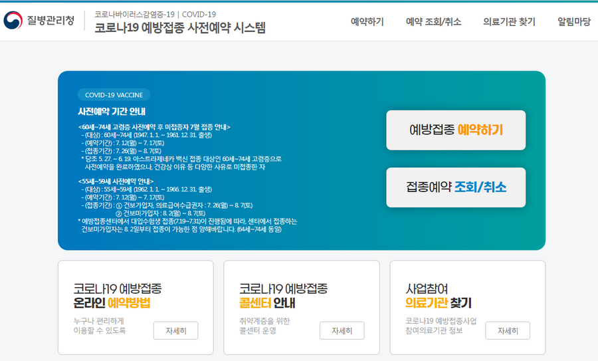Select the 콜센터 안내 card title
This screenshot has width=598, height=361.
(x=283, y=296)
